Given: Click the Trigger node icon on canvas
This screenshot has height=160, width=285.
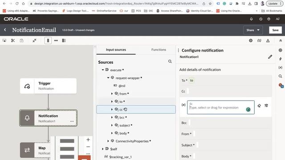Looking at the screenshot, I should click(x=27, y=86).
